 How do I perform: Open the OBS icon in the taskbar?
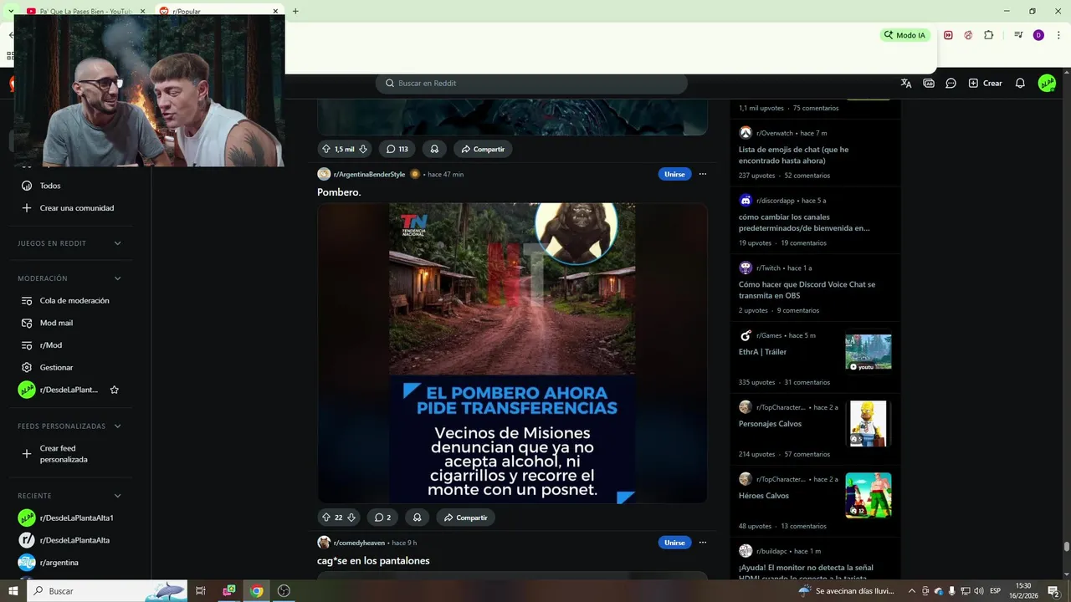(284, 590)
